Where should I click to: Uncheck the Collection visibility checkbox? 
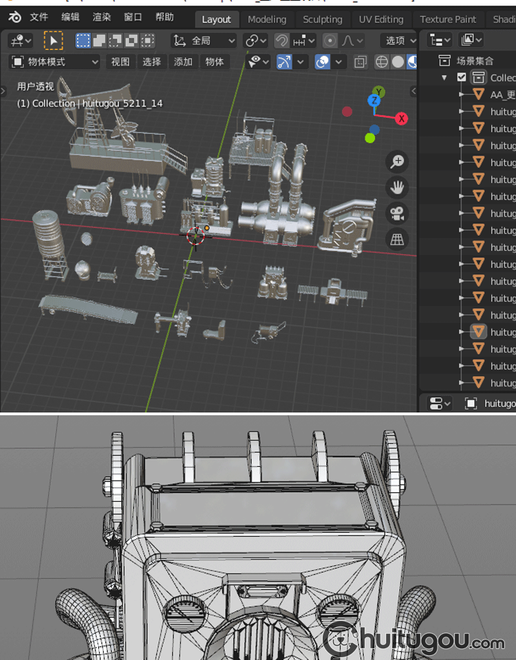click(x=462, y=78)
